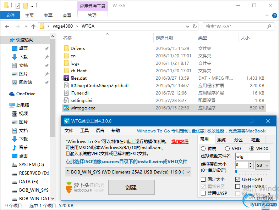Click the 创建 button
Viewport: 279px width, 210px height.
[x=131, y=187]
